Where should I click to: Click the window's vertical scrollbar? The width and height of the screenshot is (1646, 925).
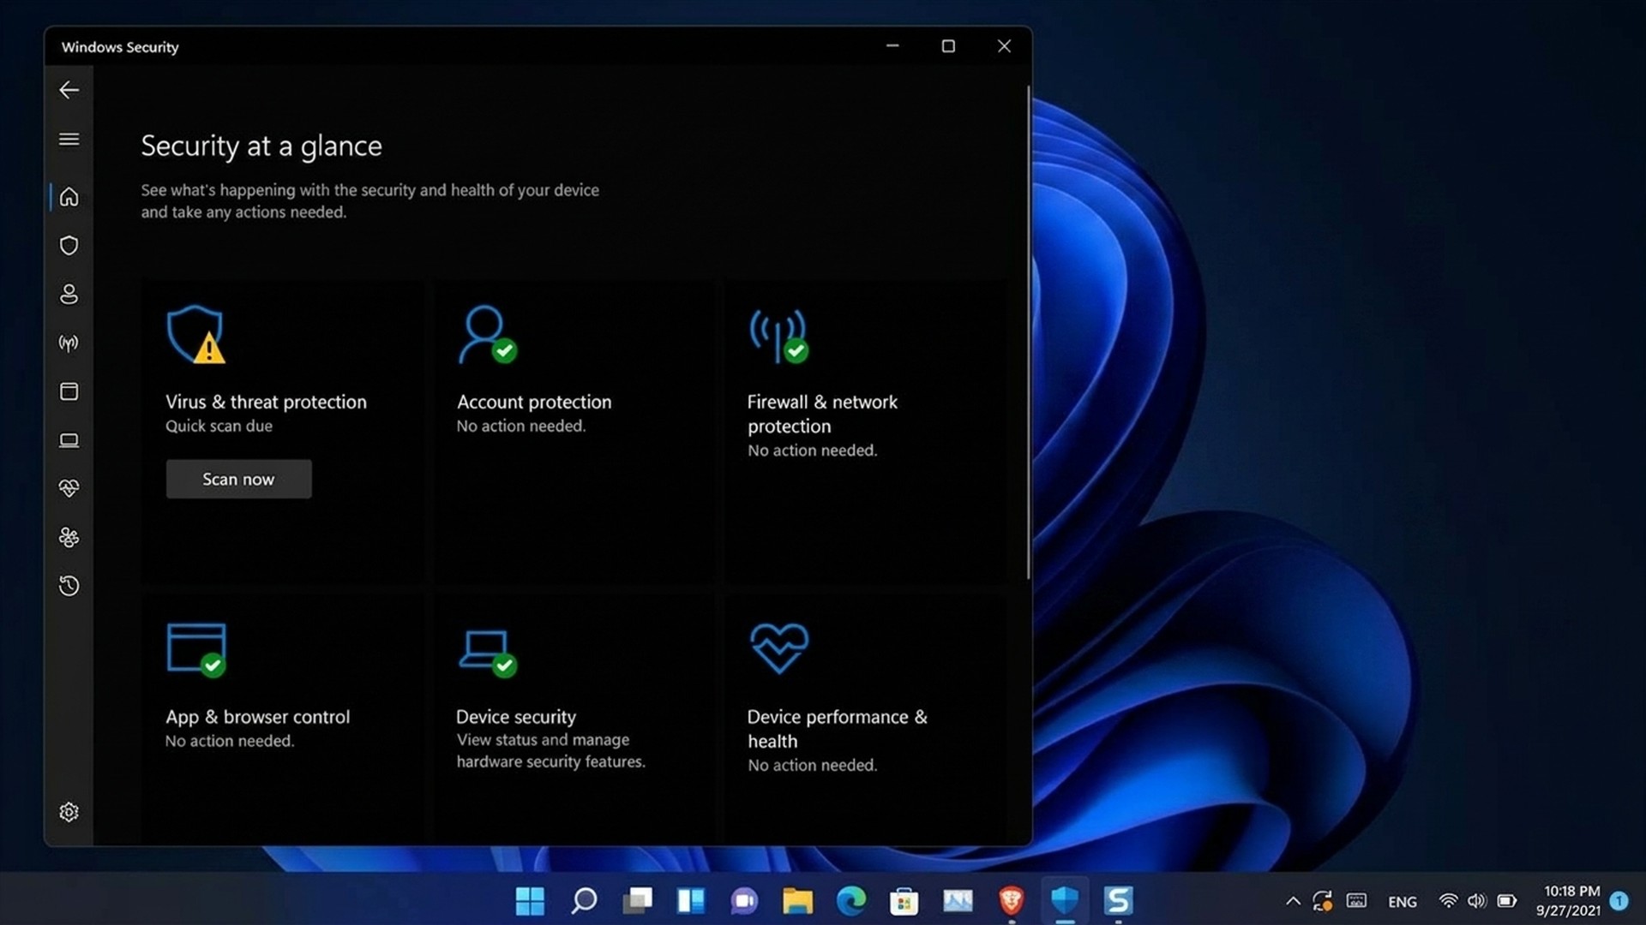click(1028, 332)
